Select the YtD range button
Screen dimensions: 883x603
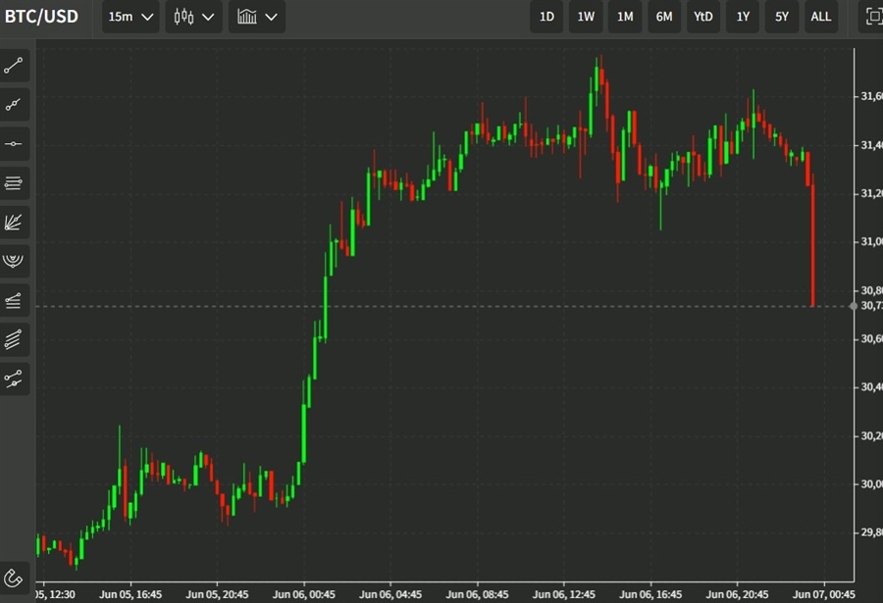coord(703,17)
